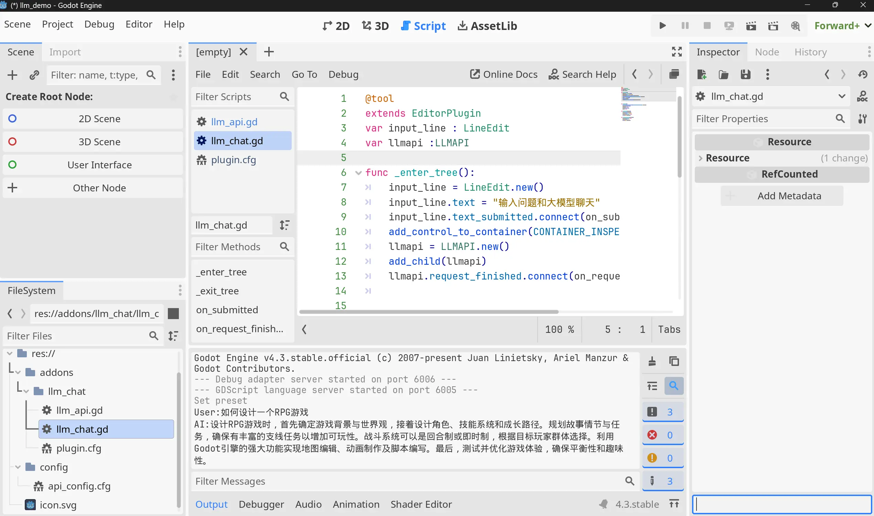Focus the Filter Scripts field

[242, 96]
